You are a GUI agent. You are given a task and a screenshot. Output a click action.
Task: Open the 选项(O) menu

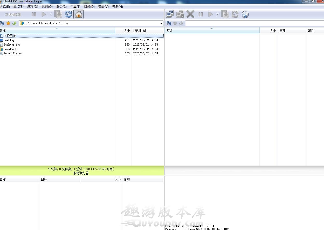coord(32,7)
